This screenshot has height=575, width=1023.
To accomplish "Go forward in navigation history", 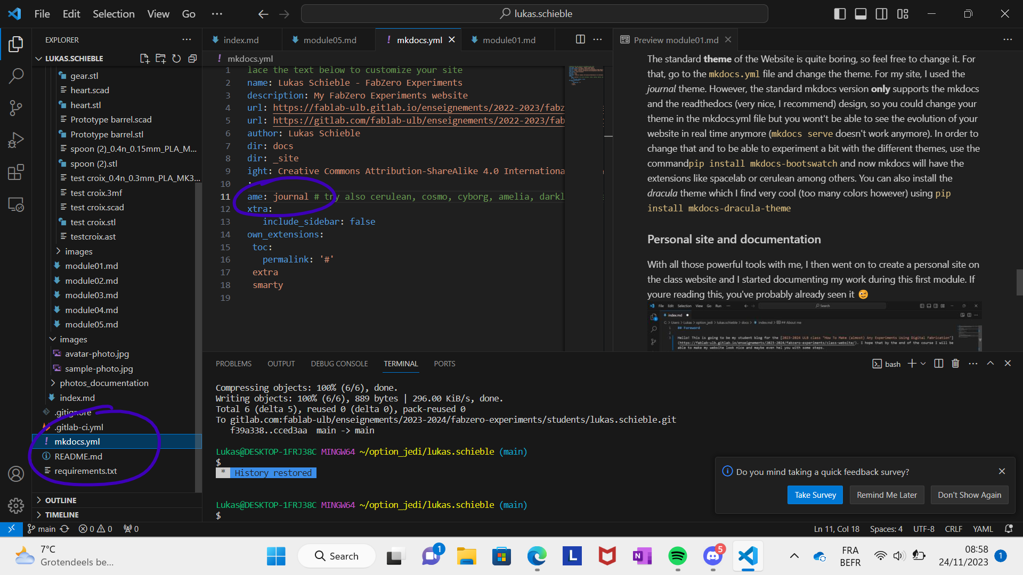I will point(284,14).
